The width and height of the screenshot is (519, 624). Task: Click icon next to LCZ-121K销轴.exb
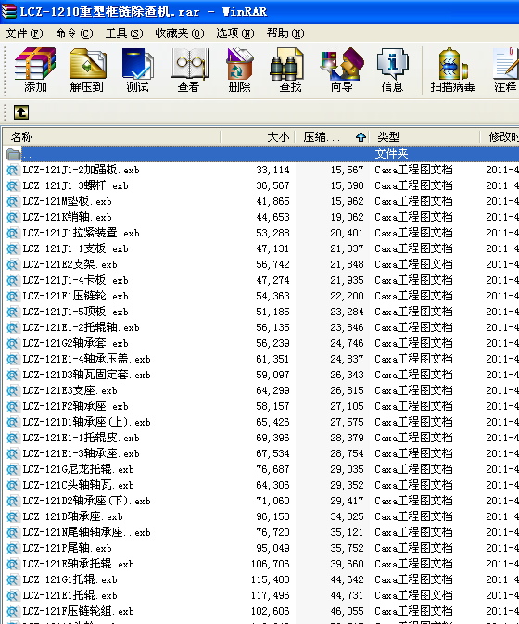pyautogui.click(x=13, y=217)
